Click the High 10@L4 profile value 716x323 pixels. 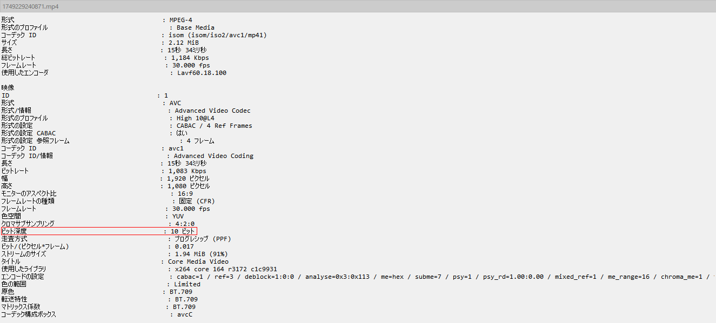coord(195,118)
